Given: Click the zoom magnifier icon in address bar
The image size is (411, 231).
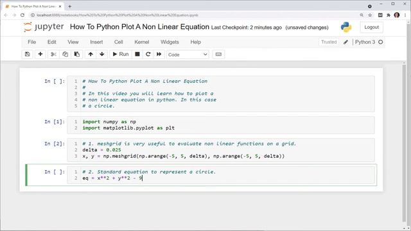Looking at the screenshot, I should click(x=362, y=15).
